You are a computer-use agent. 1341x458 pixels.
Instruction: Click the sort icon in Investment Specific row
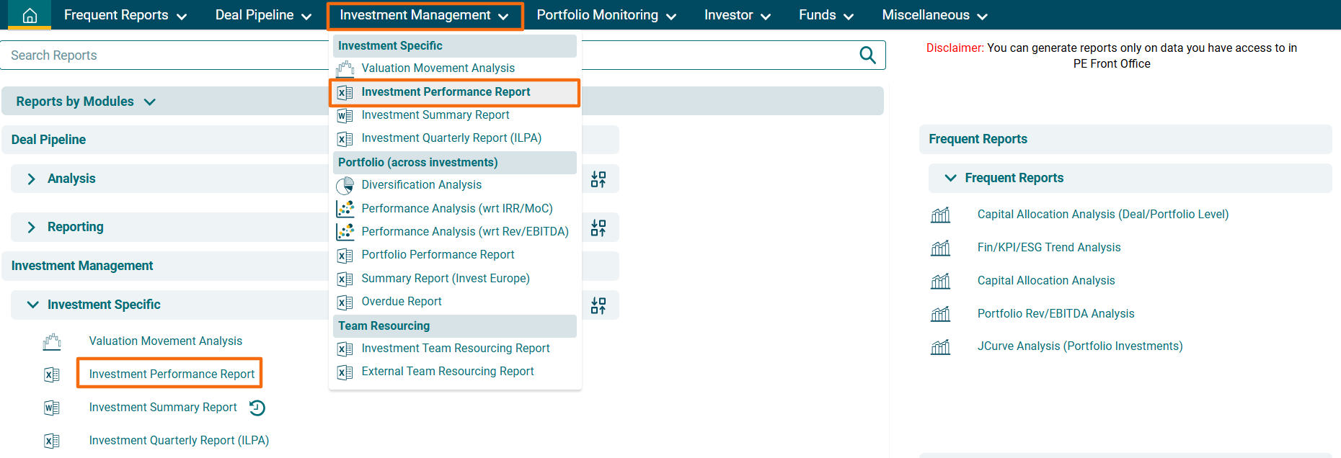[x=598, y=306]
